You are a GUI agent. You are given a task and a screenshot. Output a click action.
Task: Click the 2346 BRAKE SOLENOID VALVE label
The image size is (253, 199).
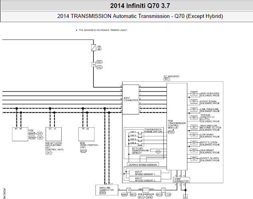pyautogui.click(x=210, y=151)
